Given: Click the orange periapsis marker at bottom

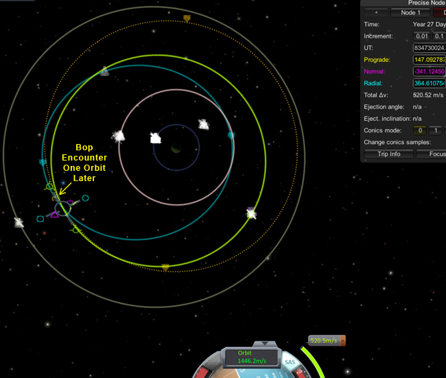Looking at the screenshot, I should (165, 267).
